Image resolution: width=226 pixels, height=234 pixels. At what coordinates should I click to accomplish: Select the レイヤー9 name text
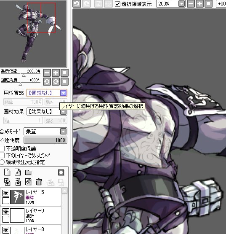coord(35,211)
